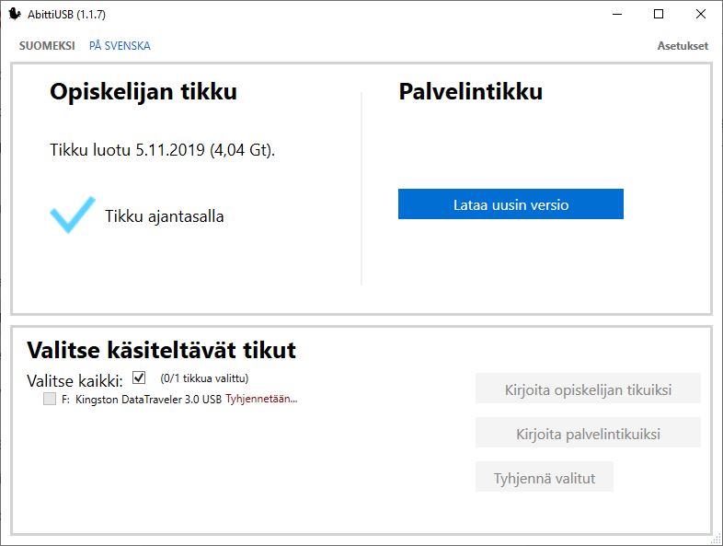Minimize the AbittiUSB window
This screenshot has height=546, width=723.
(615, 14)
